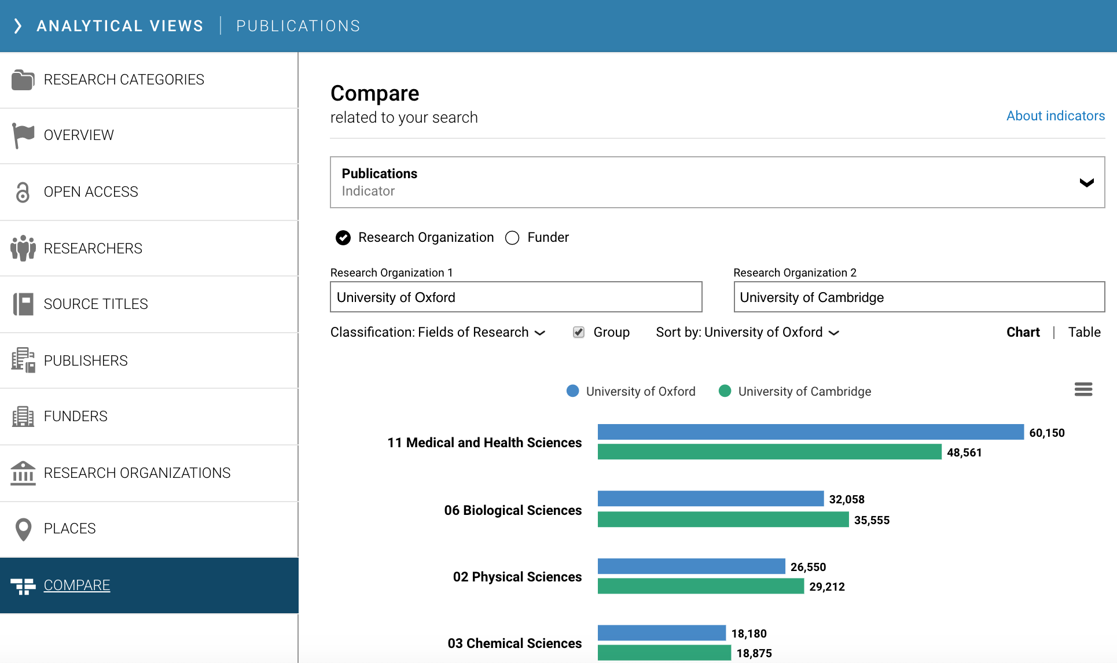Select the Funder radio button
Image resolution: width=1117 pixels, height=663 pixels.
pyautogui.click(x=512, y=238)
